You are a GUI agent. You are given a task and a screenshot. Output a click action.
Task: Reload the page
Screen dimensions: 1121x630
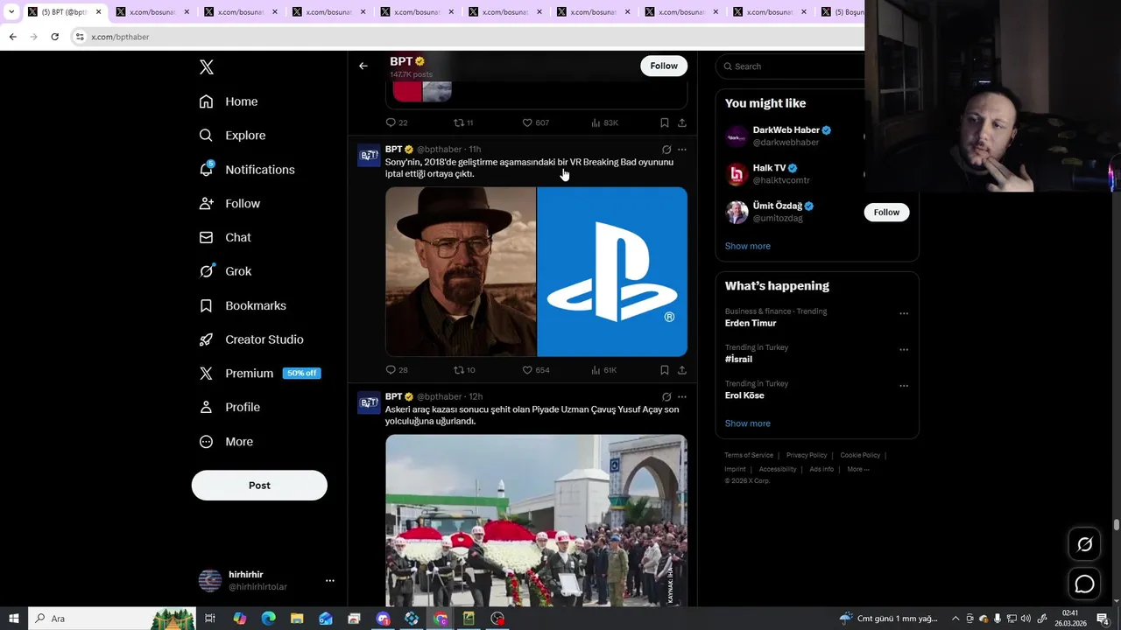coord(54,37)
